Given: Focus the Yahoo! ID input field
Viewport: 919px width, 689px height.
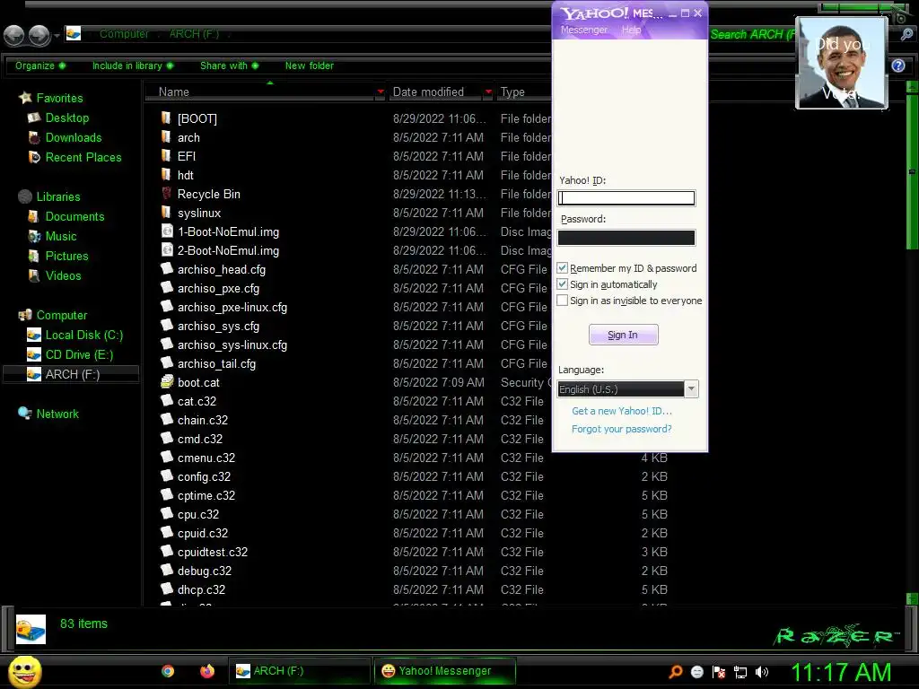Looking at the screenshot, I should pos(626,198).
